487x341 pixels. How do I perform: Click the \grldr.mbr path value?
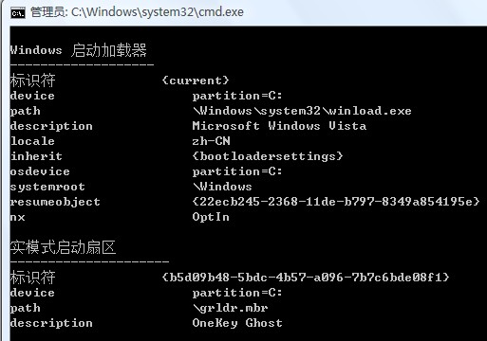pos(230,308)
